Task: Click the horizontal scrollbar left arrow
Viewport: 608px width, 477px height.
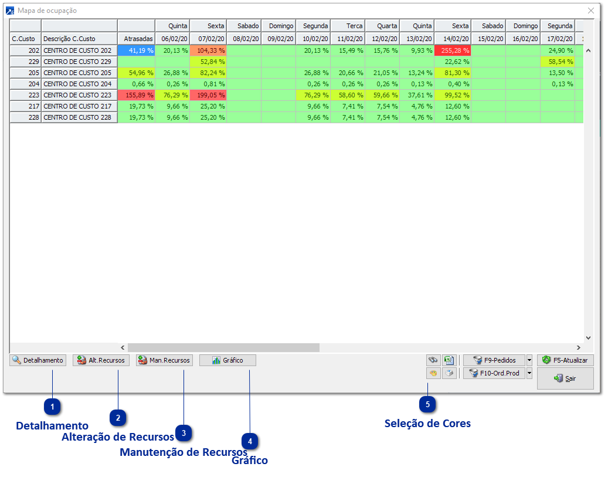Action: point(123,348)
